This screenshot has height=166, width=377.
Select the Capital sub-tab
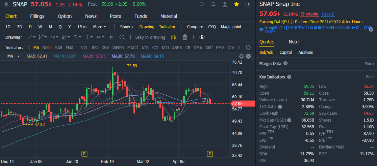click(286, 52)
